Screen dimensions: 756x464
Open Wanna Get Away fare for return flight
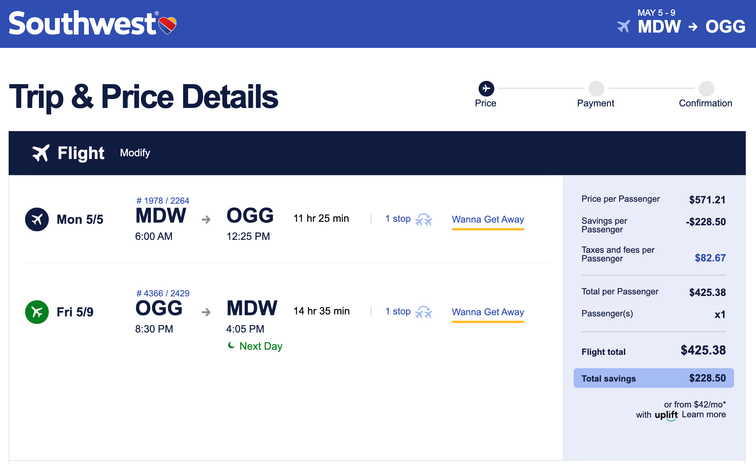(x=488, y=312)
